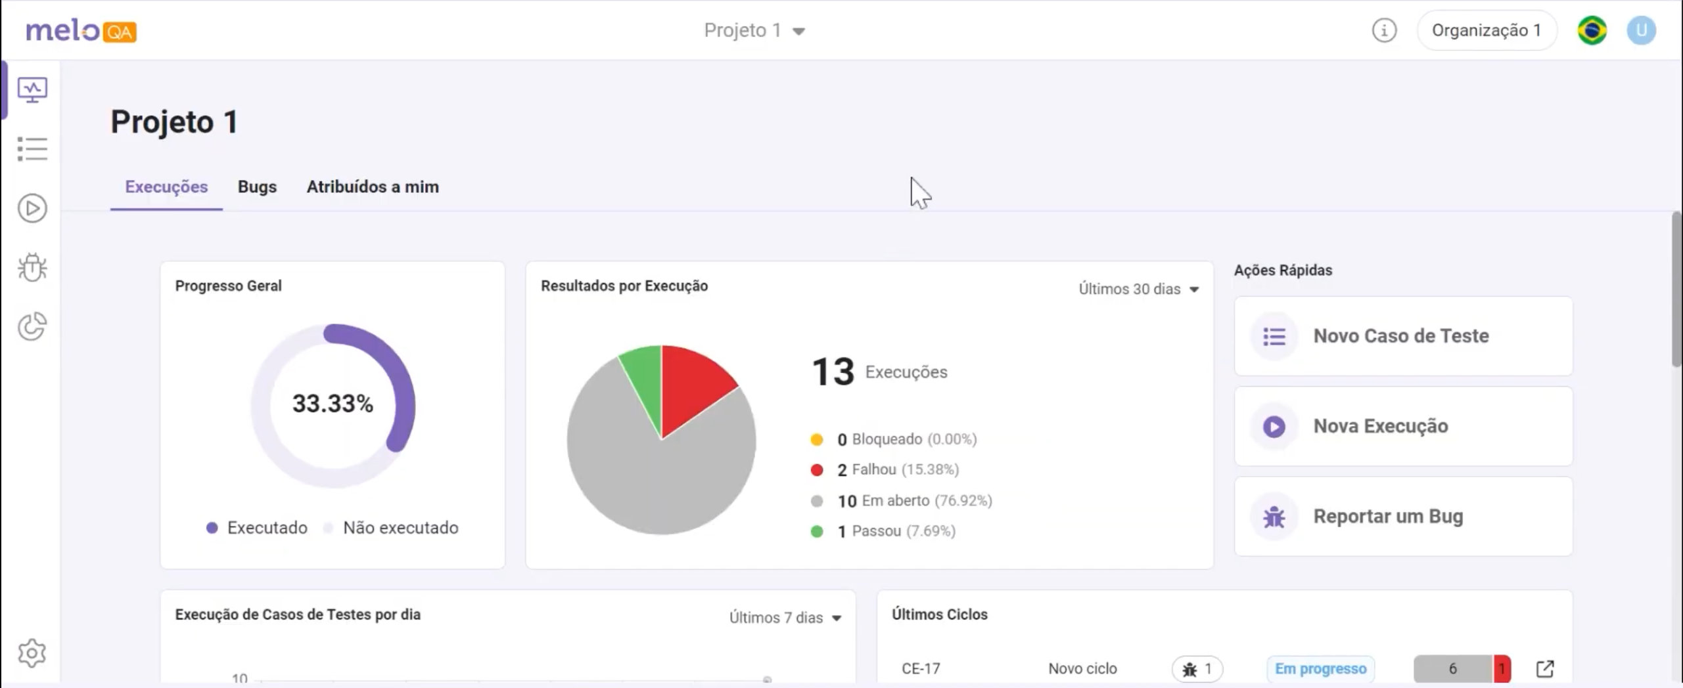Switch to the Bugs tab

point(257,187)
